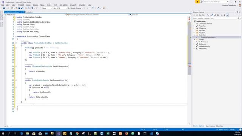This screenshot has width=242, height=136.
Task: Click the user account avatar icon
Action: click(240, 5)
